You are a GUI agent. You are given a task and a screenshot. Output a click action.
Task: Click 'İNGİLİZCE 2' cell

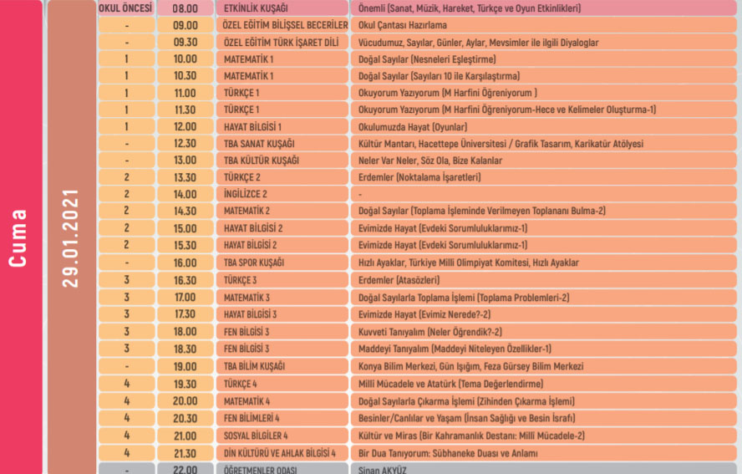(x=282, y=194)
